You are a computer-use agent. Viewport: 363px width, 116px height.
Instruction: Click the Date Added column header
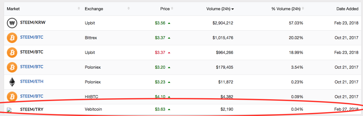click(347, 9)
